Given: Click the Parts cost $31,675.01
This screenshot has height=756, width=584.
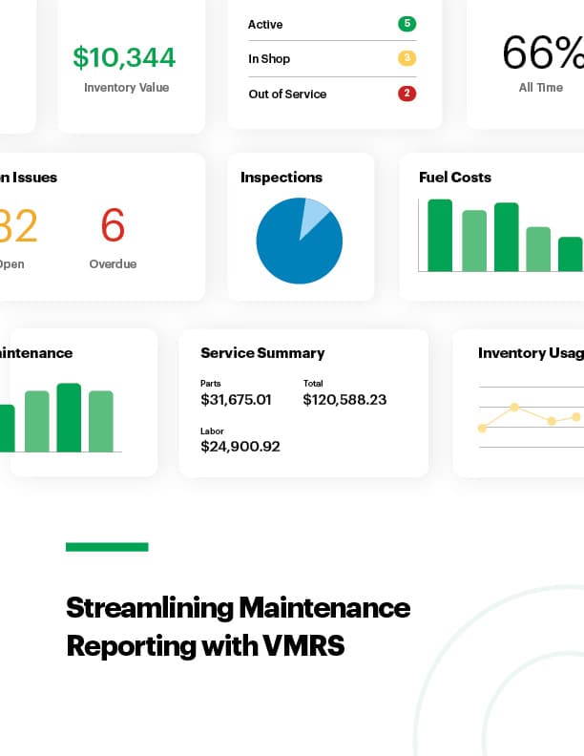Looking at the screenshot, I should [236, 400].
